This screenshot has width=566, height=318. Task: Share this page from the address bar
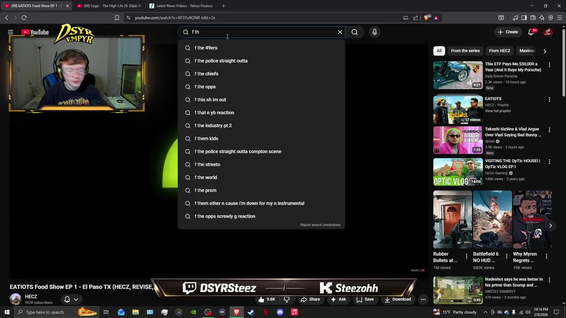coord(416,18)
